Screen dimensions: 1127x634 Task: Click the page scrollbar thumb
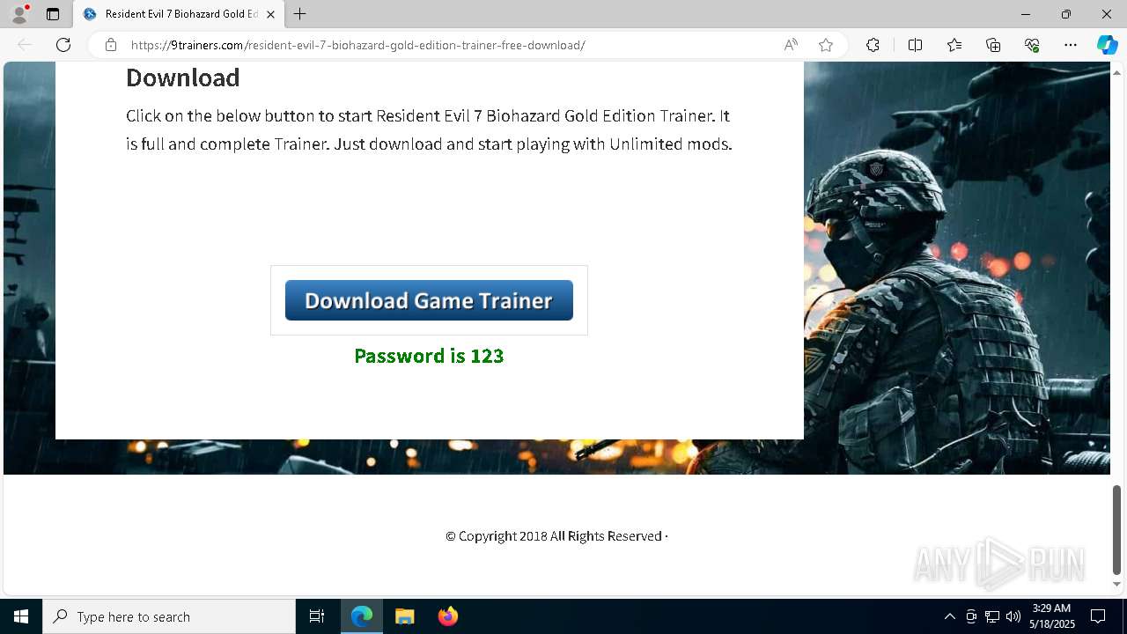[x=1117, y=529]
